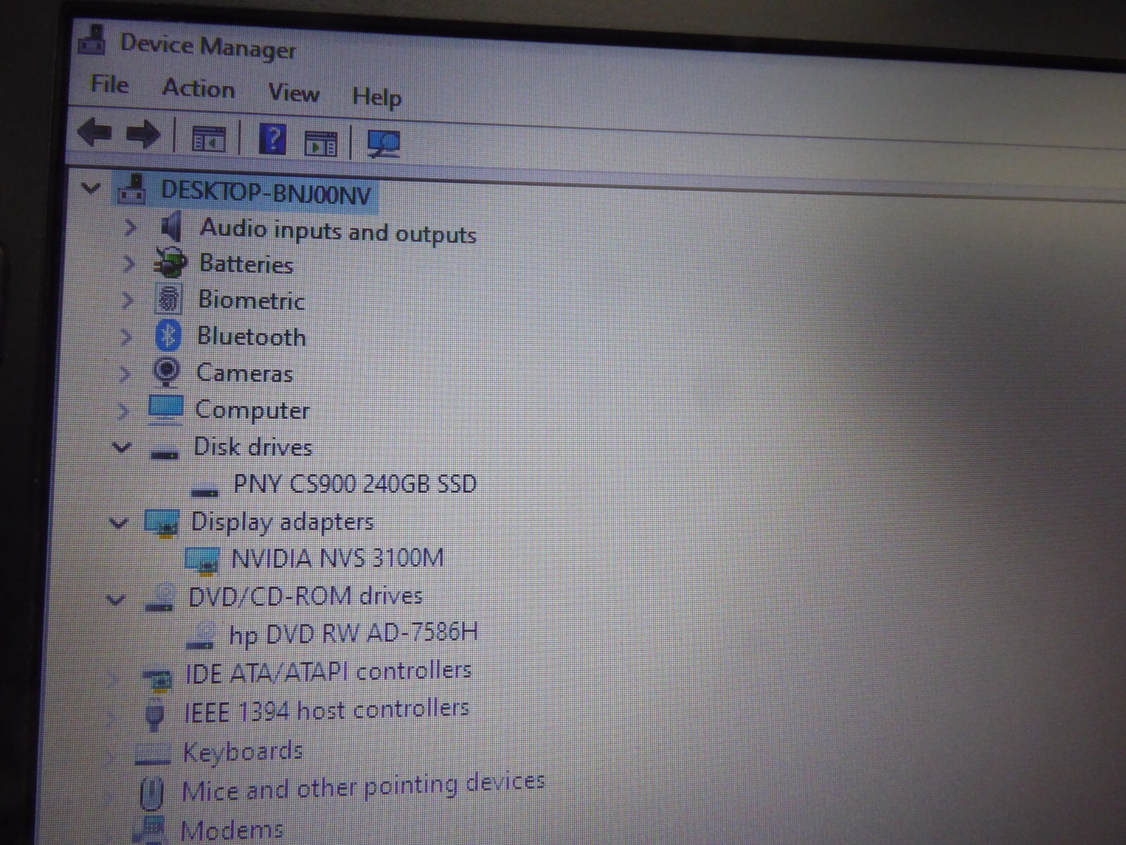1126x845 pixels.
Task: Click the PNY CS900 drive icon
Action: (x=204, y=491)
